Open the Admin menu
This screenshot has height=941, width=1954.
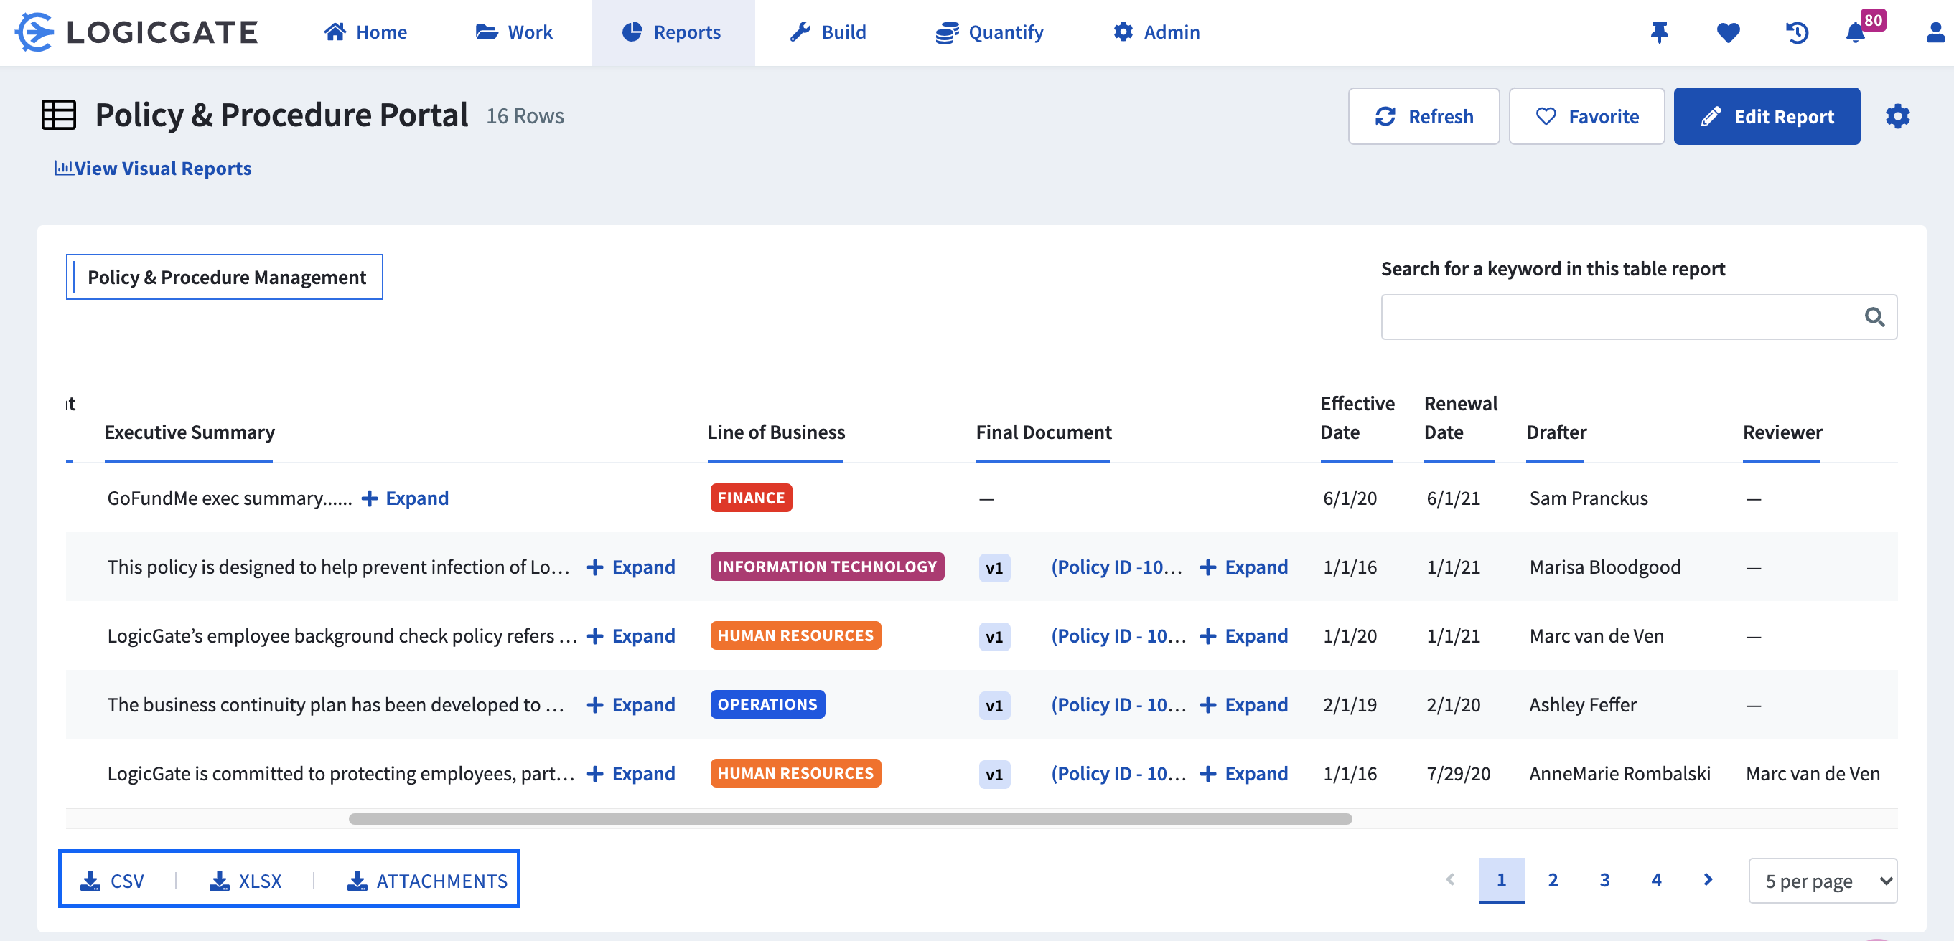point(1156,32)
